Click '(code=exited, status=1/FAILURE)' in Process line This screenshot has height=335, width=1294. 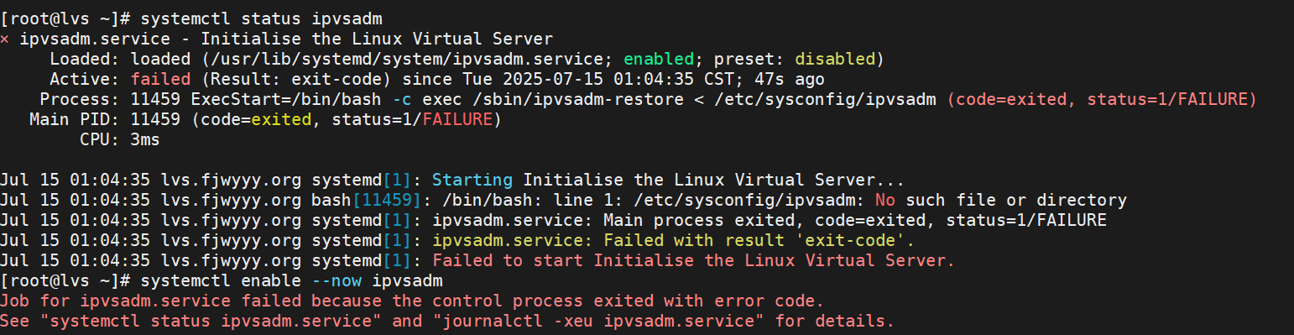pos(1102,99)
